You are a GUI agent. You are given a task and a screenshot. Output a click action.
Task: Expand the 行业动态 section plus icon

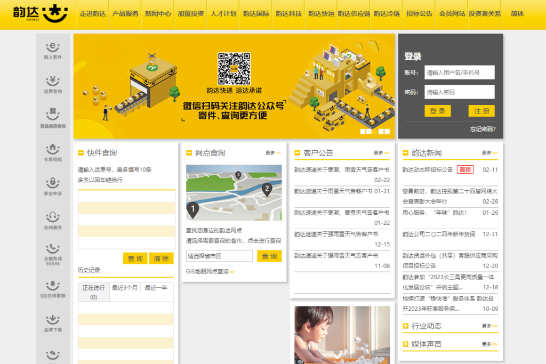point(405,326)
